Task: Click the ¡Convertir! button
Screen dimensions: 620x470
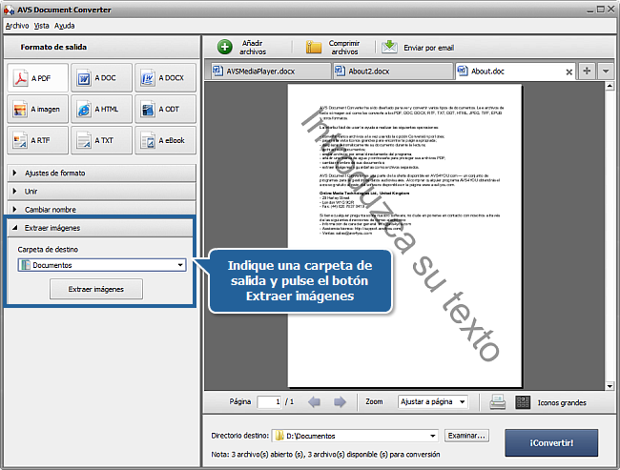Action: point(551,442)
